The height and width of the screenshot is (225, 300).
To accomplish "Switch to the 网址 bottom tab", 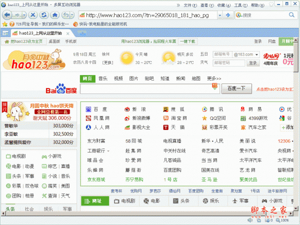I will click(x=95, y=201).
